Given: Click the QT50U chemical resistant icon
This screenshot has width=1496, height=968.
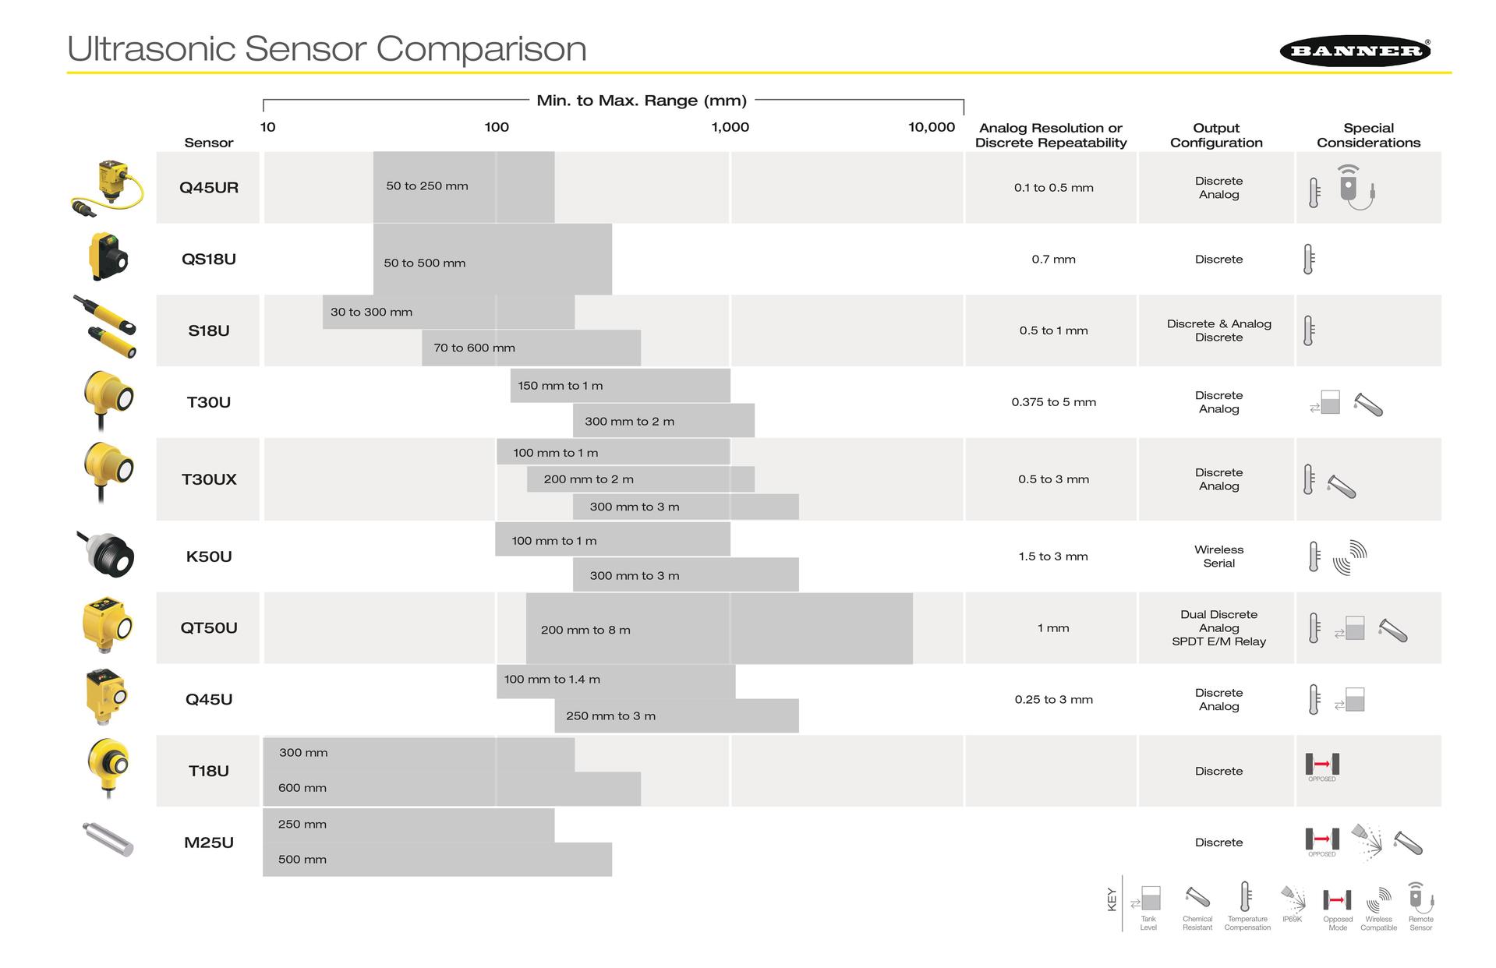Looking at the screenshot, I should click(1392, 630).
